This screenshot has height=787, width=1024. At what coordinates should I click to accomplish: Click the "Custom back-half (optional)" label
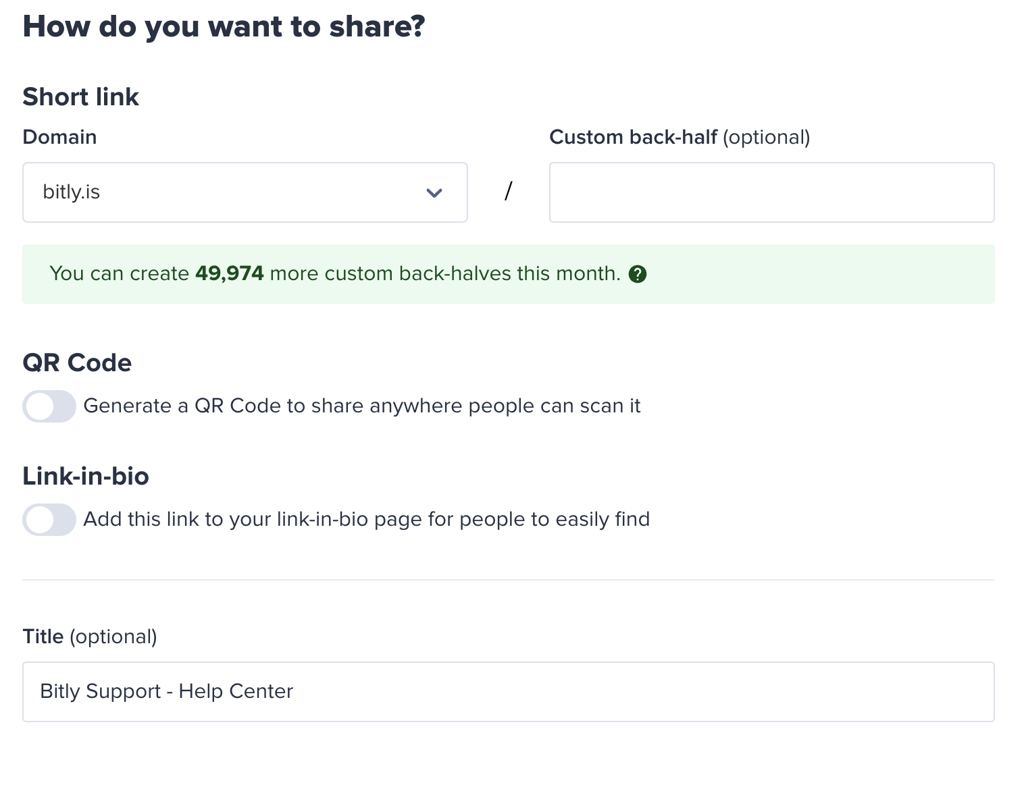click(x=679, y=137)
